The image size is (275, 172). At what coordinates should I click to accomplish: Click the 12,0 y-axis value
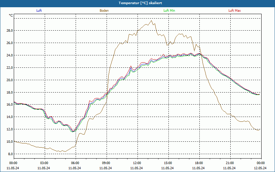[10, 129]
